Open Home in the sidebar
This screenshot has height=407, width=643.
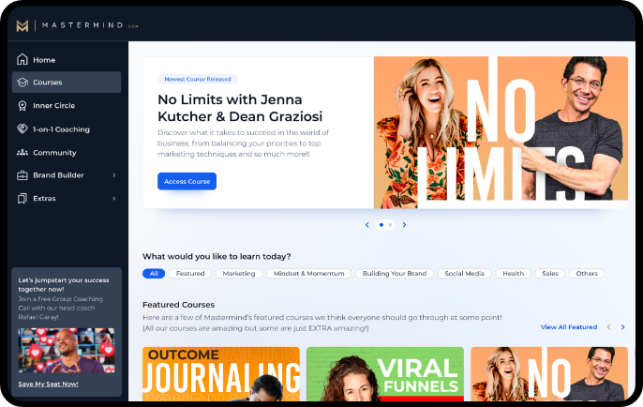coord(67,60)
